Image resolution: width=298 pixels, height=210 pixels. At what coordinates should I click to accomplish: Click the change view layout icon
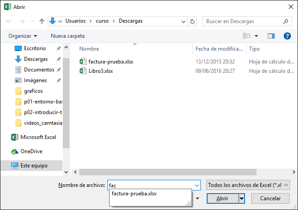(x=247, y=36)
